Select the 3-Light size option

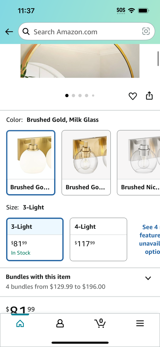point(35,239)
